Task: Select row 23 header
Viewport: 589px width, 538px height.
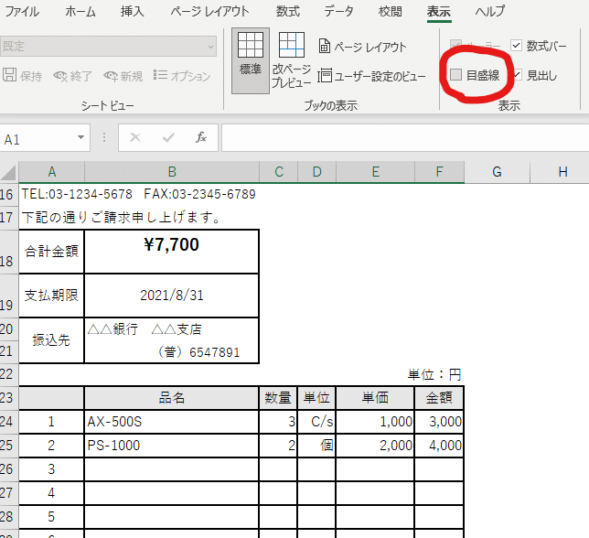Action: pos(7,397)
